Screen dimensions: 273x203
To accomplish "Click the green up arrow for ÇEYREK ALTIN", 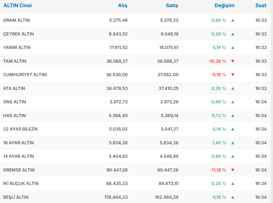I will click(x=233, y=34).
